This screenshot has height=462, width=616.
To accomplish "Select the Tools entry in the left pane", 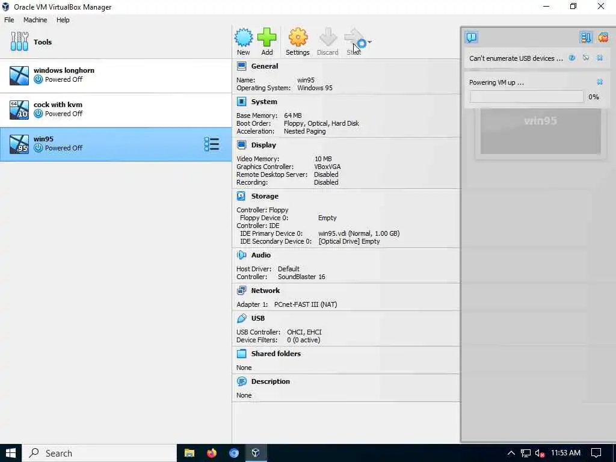I will [x=116, y=42].
